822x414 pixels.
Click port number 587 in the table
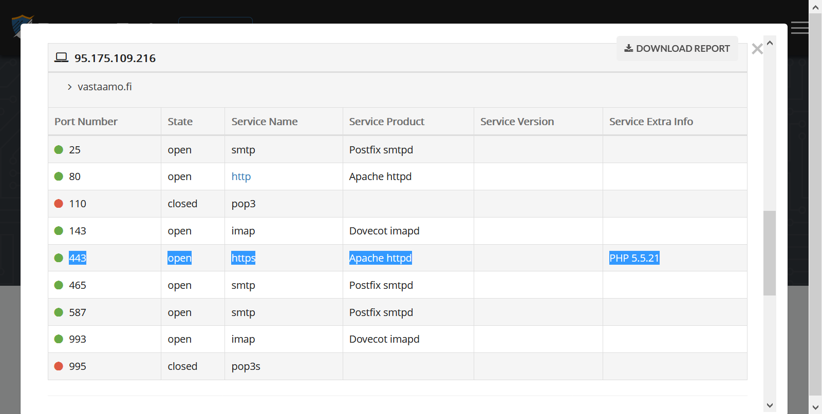[x=78, y=312]
